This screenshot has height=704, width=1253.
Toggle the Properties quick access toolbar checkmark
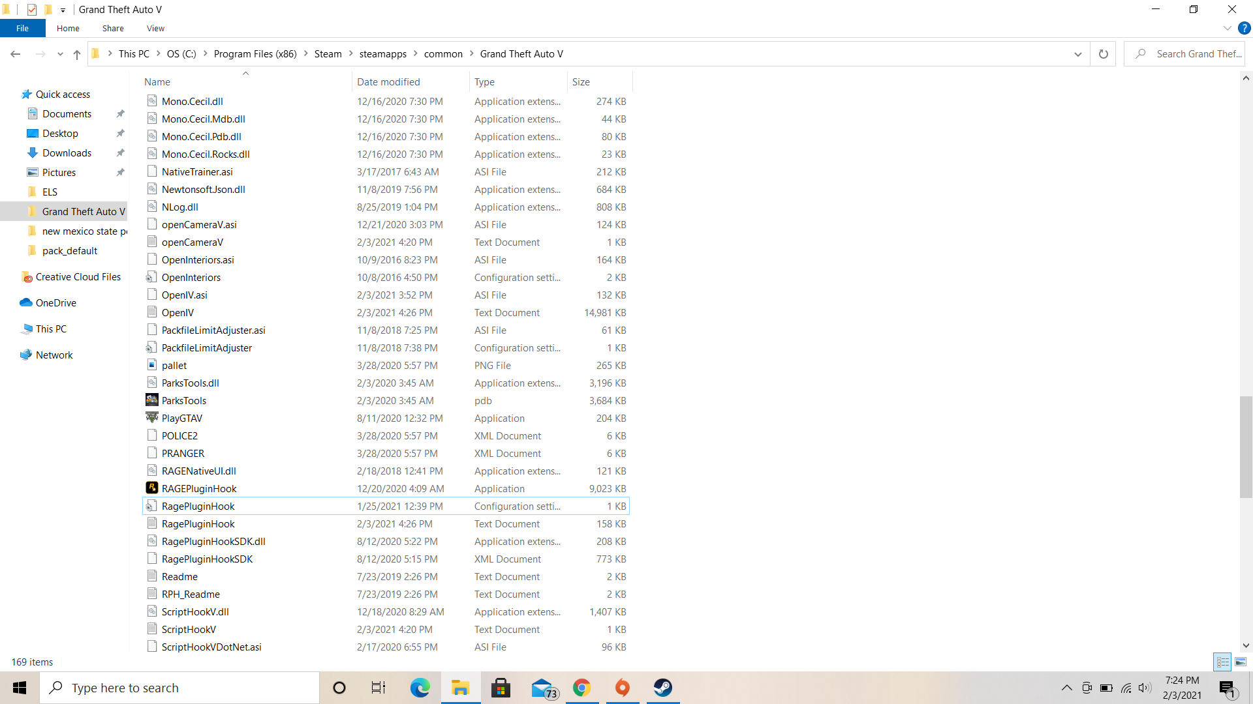click(32, 10)
